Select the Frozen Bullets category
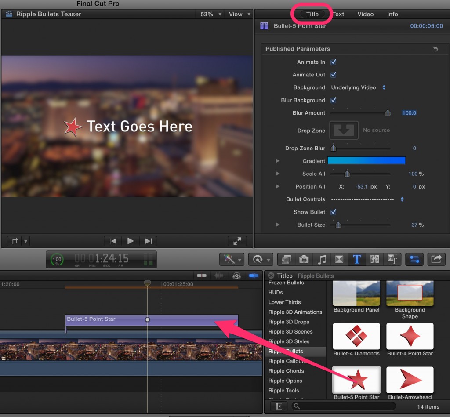 (x=286, y=283)
